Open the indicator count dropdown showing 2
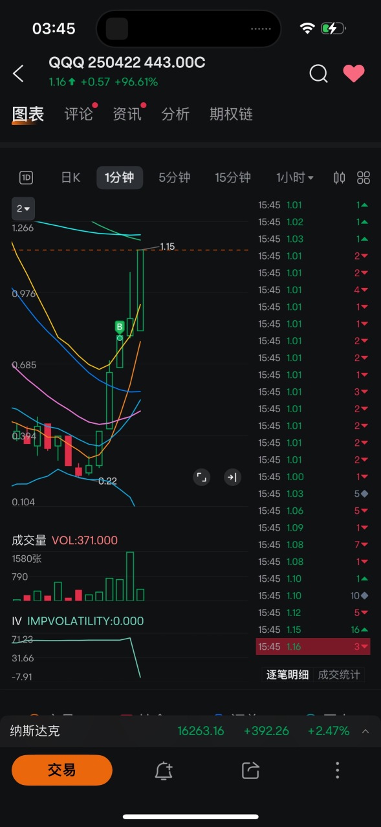 [x=23, y=208]
